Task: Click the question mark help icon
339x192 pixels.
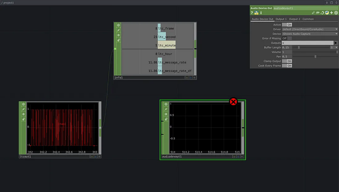Action: [252, 13]
